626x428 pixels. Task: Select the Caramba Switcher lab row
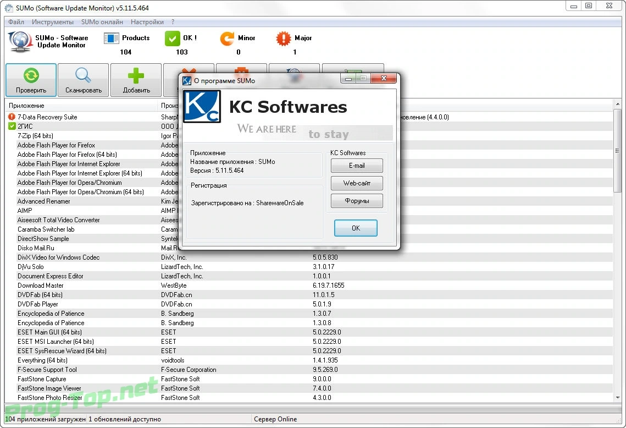[x=309, y=229]
